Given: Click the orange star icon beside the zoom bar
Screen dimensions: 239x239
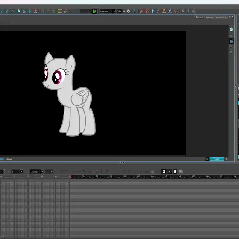Looking at the screenshot, I should (207, 159).
